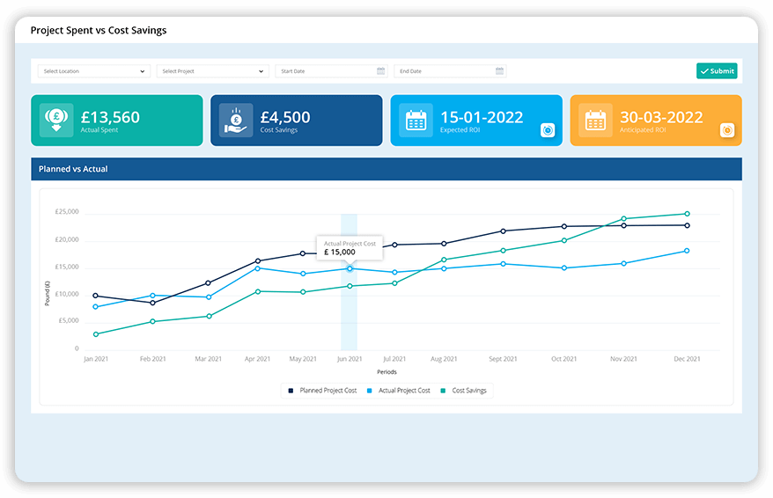Click the Planned vs Actual section header
The height and width of the screenshot is (498, 773).
click(x=386, y=169)
